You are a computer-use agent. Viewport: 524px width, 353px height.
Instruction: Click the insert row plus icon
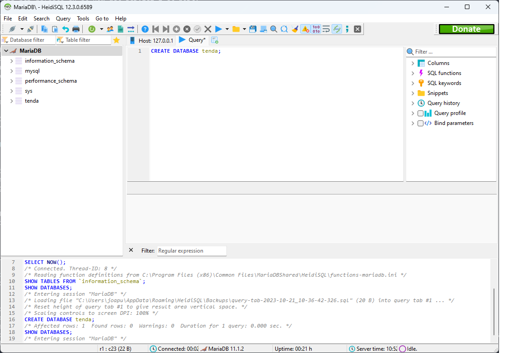pyautogui.click(x=176, y=29)
